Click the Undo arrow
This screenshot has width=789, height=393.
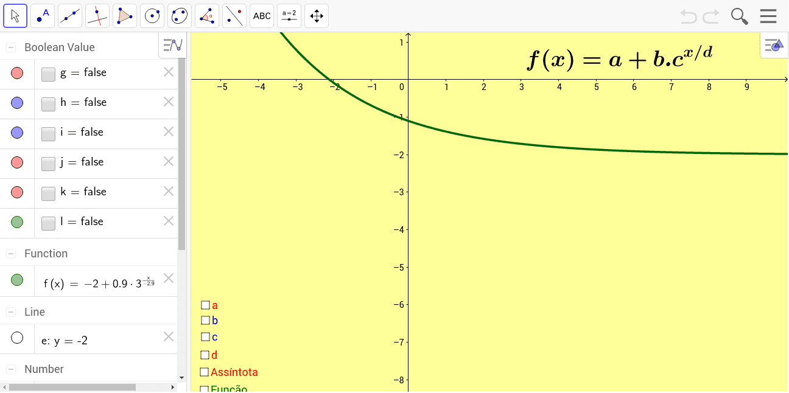tap(689, 16)
